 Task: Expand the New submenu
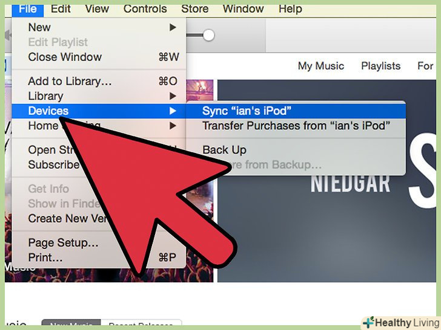99,28
